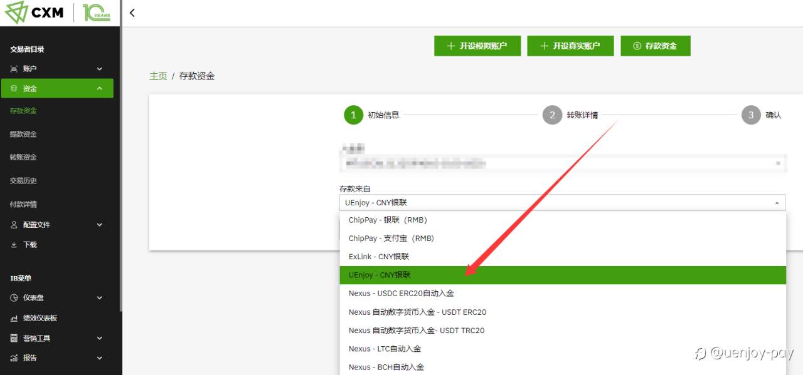The image size is (803, 375).
Task: Expand the 报告 menu chevron
Action: [99, 358]
